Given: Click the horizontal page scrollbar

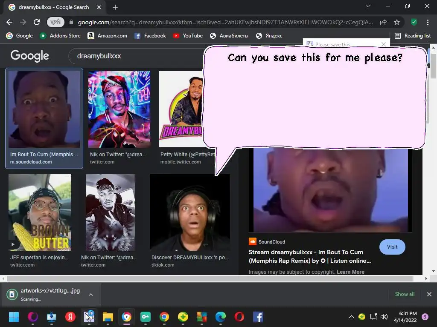Looking at the screenshot, I should pyautogui.click(x=210, y=278).
